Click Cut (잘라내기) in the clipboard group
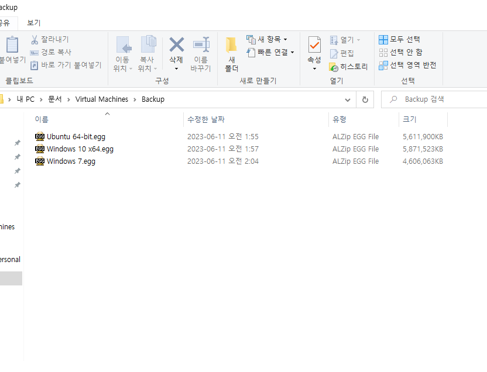Image resolution: width=487 pixels, height=372 pixels. [x=50, y=39]
